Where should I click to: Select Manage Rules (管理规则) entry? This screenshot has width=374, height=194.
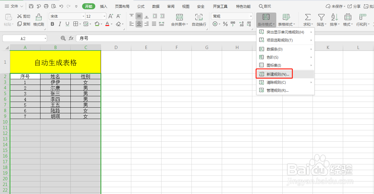285,90
